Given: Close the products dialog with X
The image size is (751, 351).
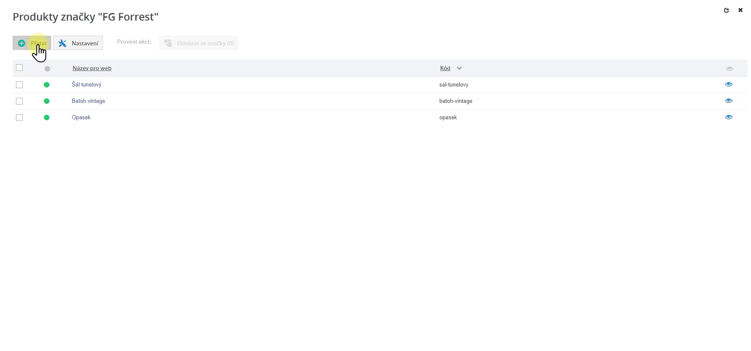Looking at the screenshot, I should [740, 10].
